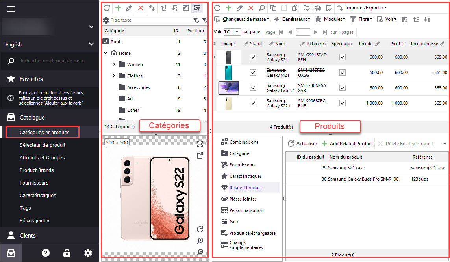Screen dimensions: 450x262
Task: Open product search magnifier icon
Action: [262, 8]
